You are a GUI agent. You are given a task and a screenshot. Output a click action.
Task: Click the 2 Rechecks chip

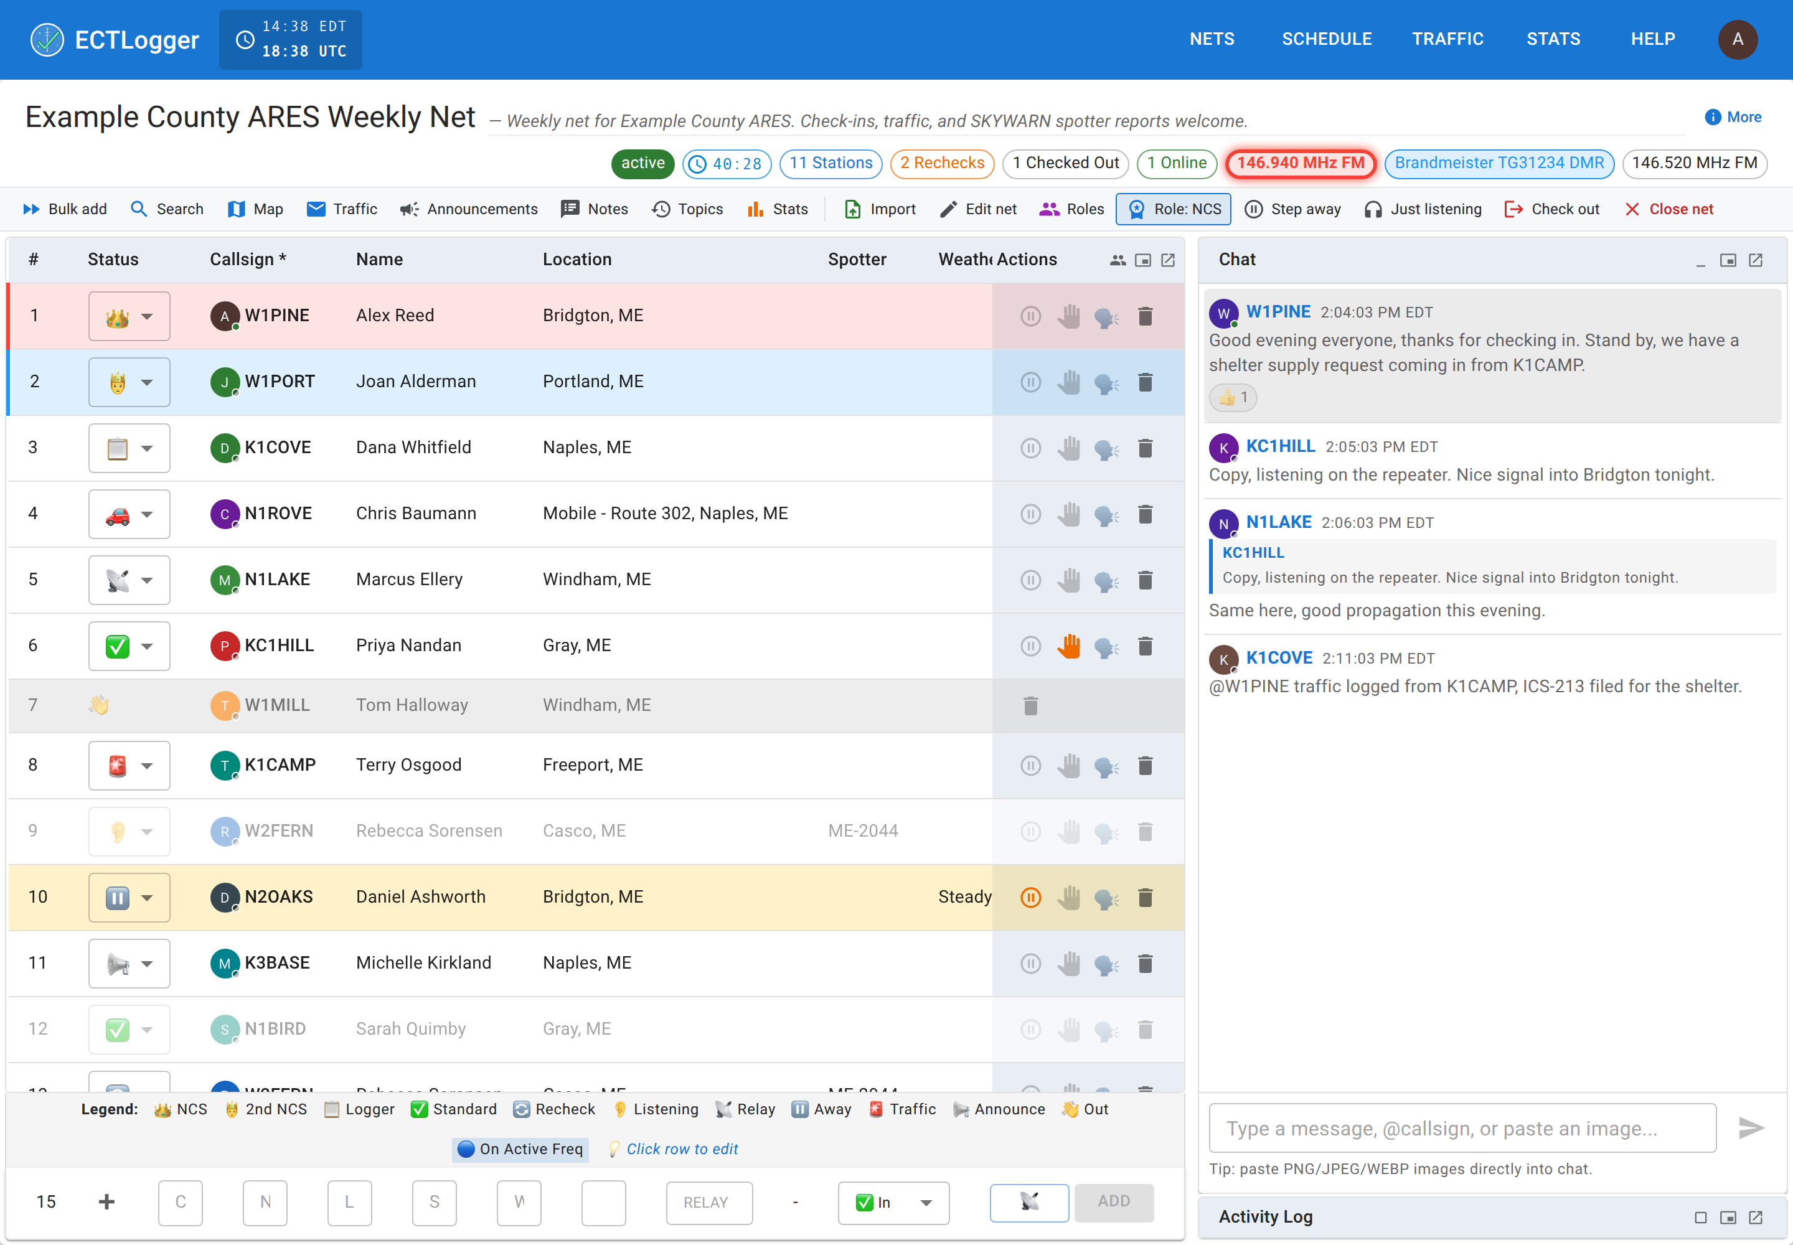(x=942, y=163)
